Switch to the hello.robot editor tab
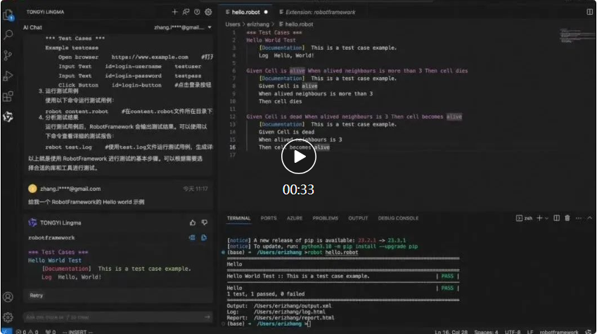The width and height of the screenshot is (597, 334). [246, 12]
